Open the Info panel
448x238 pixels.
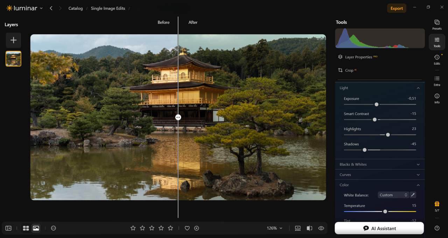pyautogui.click(x=437, y=98)
